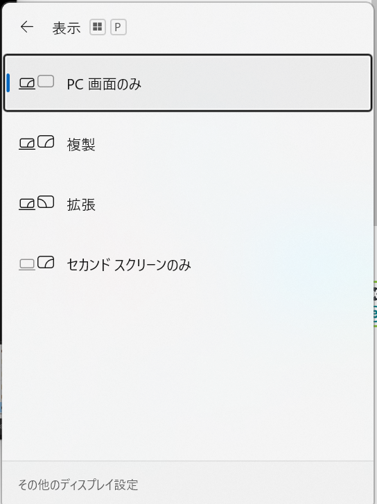Image resolution: width=377 pixels, height=504 pixels.
Task: Click greyed laptop icon beside セカンド スクリーンのみ
Action: 27,265
